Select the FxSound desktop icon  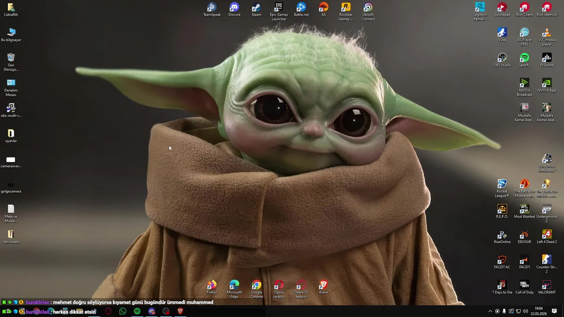(547, 60)
